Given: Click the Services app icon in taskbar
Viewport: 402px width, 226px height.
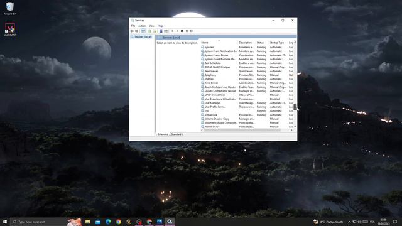Looking at the screenshot, I should [170, 222].
